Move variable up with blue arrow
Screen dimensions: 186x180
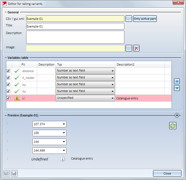tap(177, 81)
